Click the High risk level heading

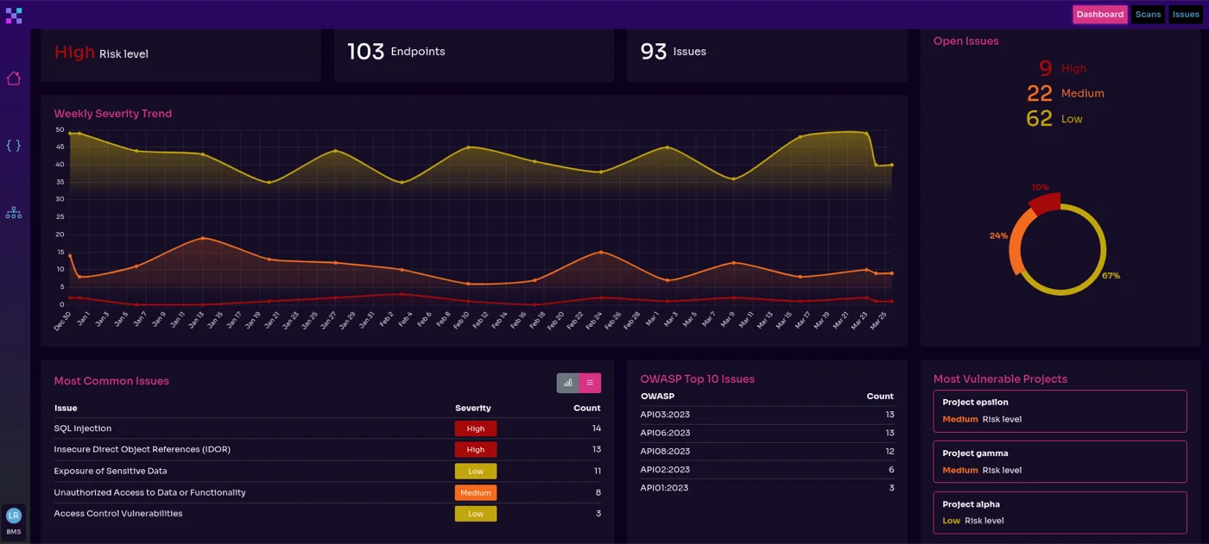(x=73, y=52)
